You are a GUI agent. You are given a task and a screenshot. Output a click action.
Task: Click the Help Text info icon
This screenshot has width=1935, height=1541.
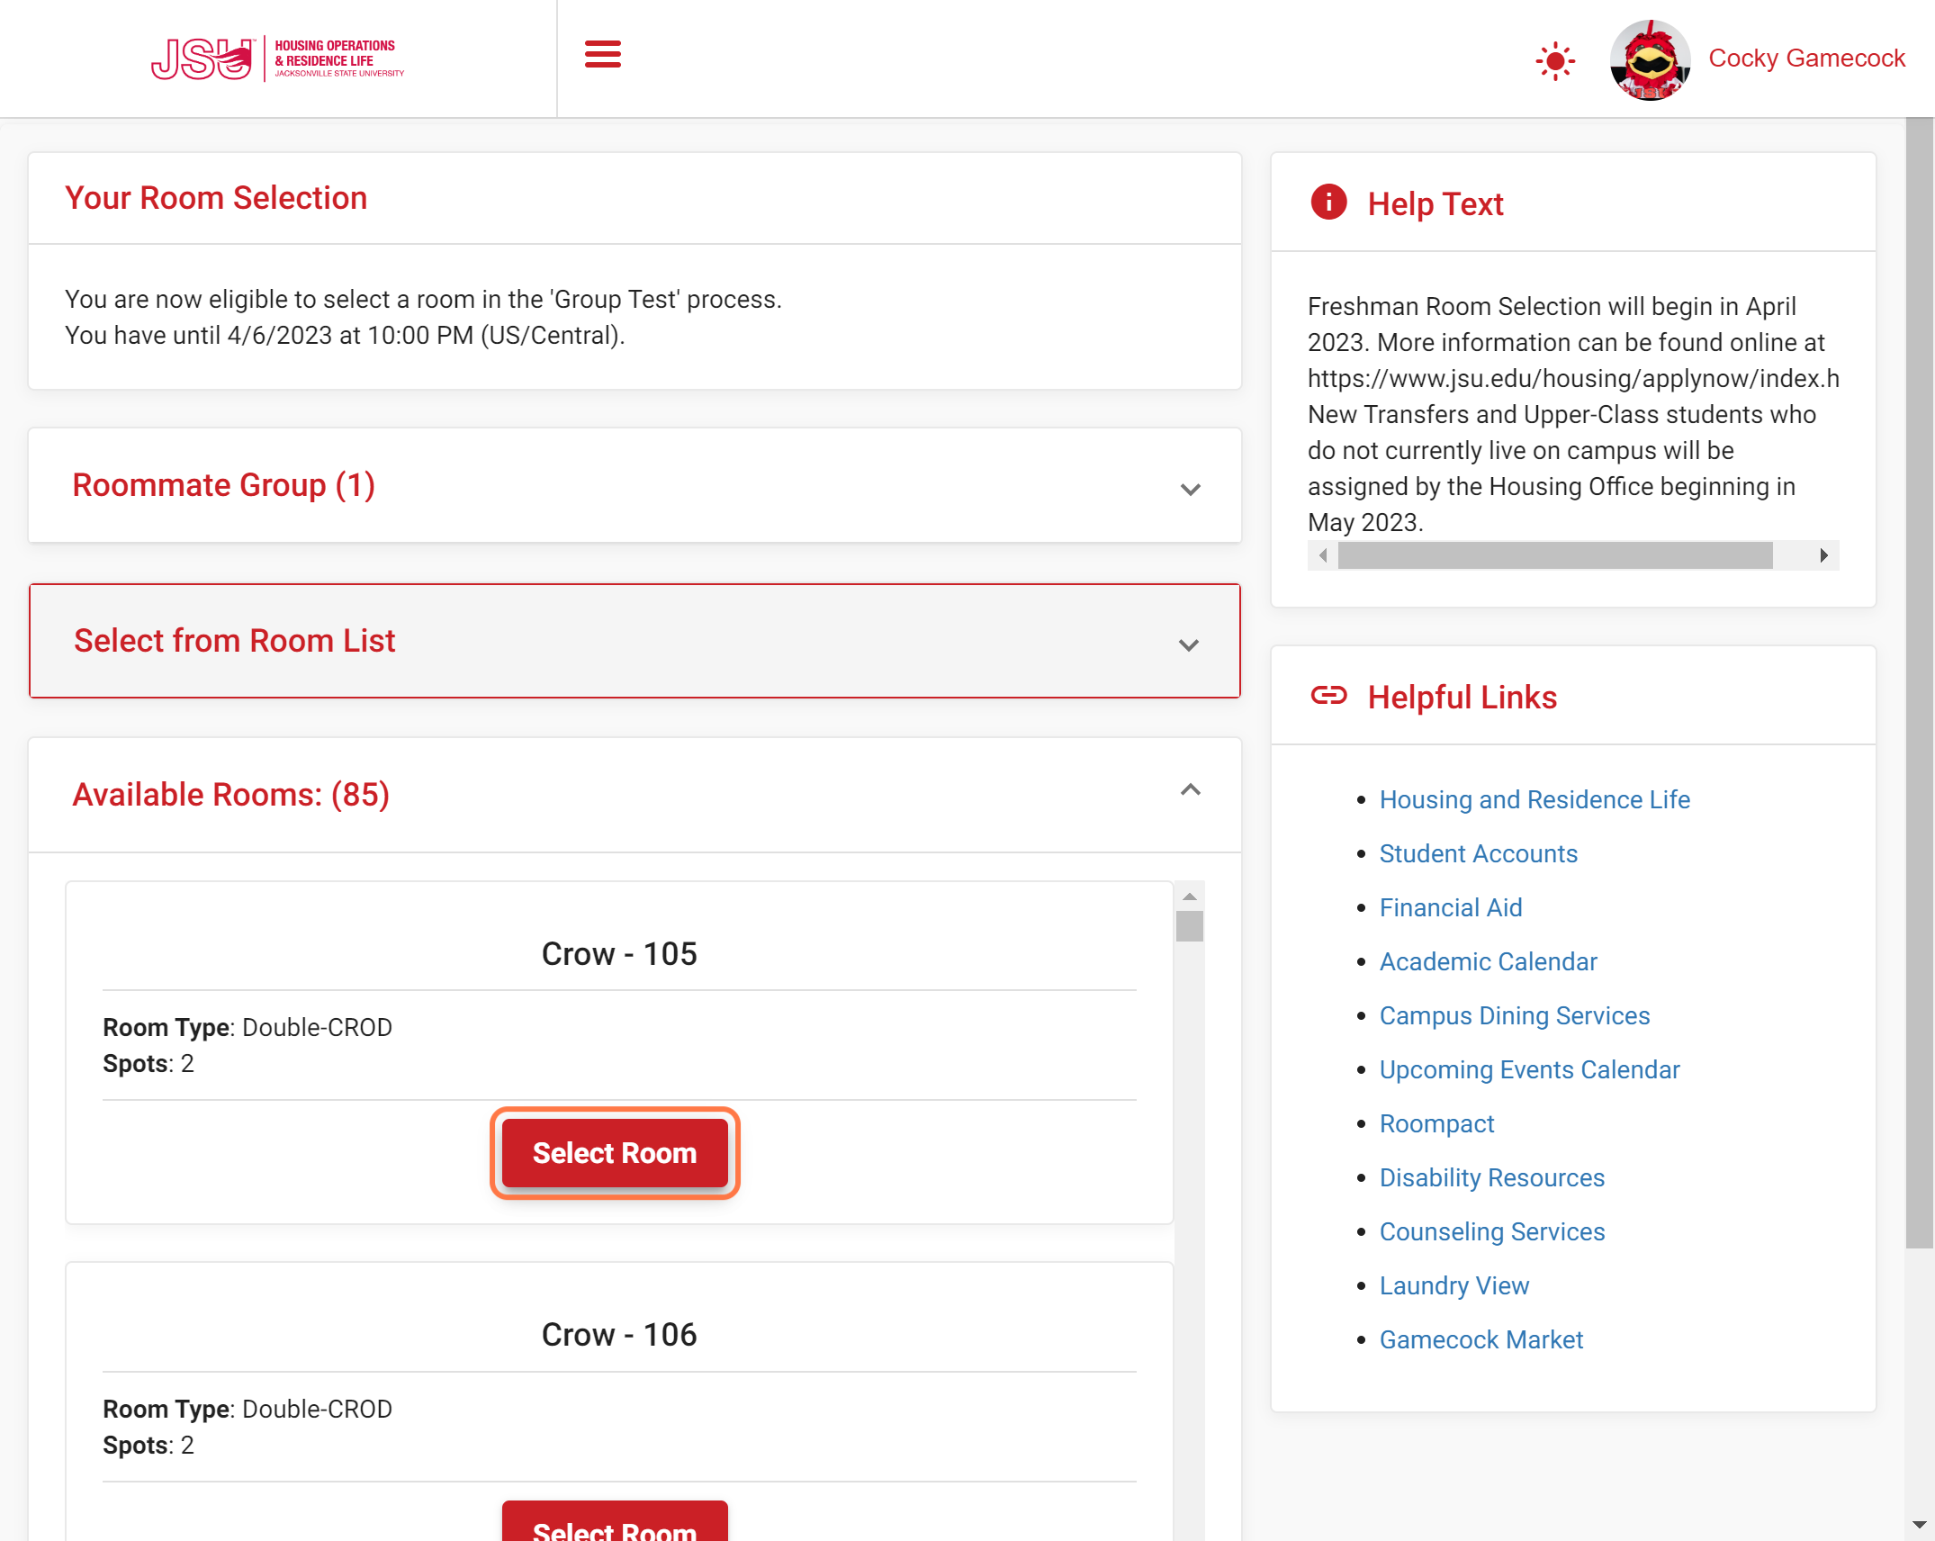pyautogui.click(x=1328, y=202)
